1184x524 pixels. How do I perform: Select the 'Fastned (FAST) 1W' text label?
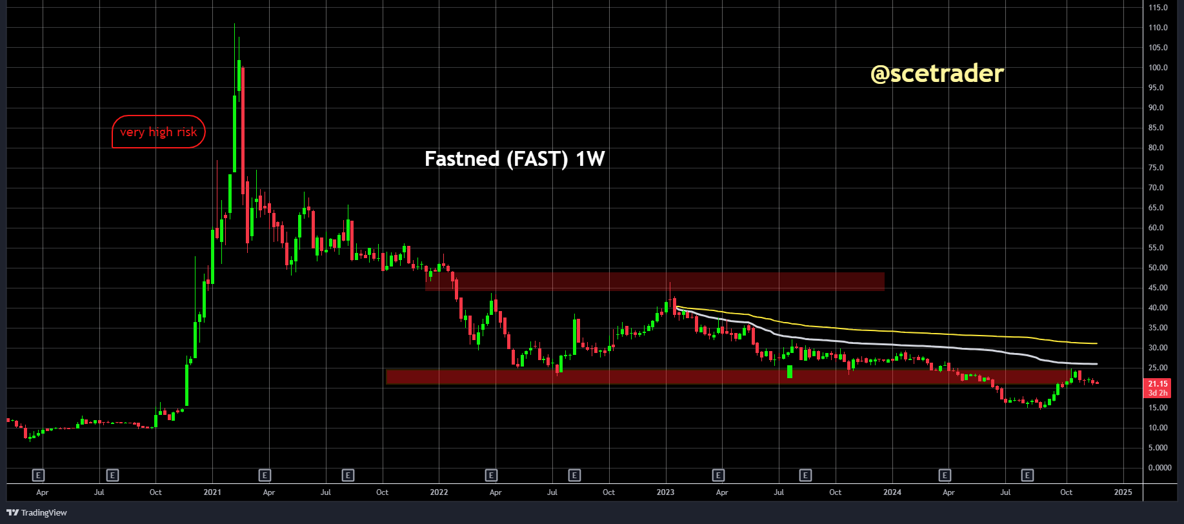514,159
